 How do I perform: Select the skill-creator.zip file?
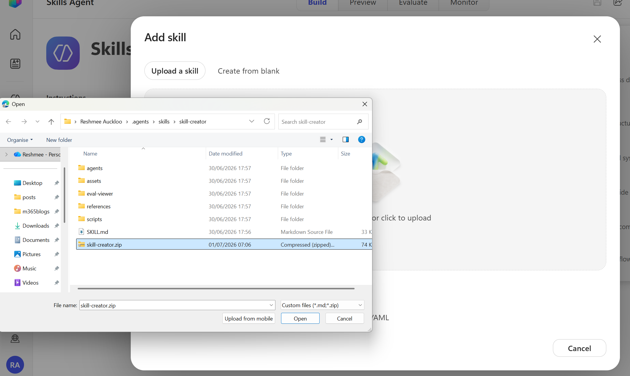[224, 245]
